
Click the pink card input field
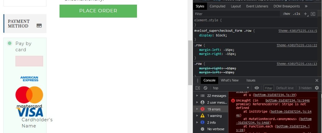pos(29,61)
